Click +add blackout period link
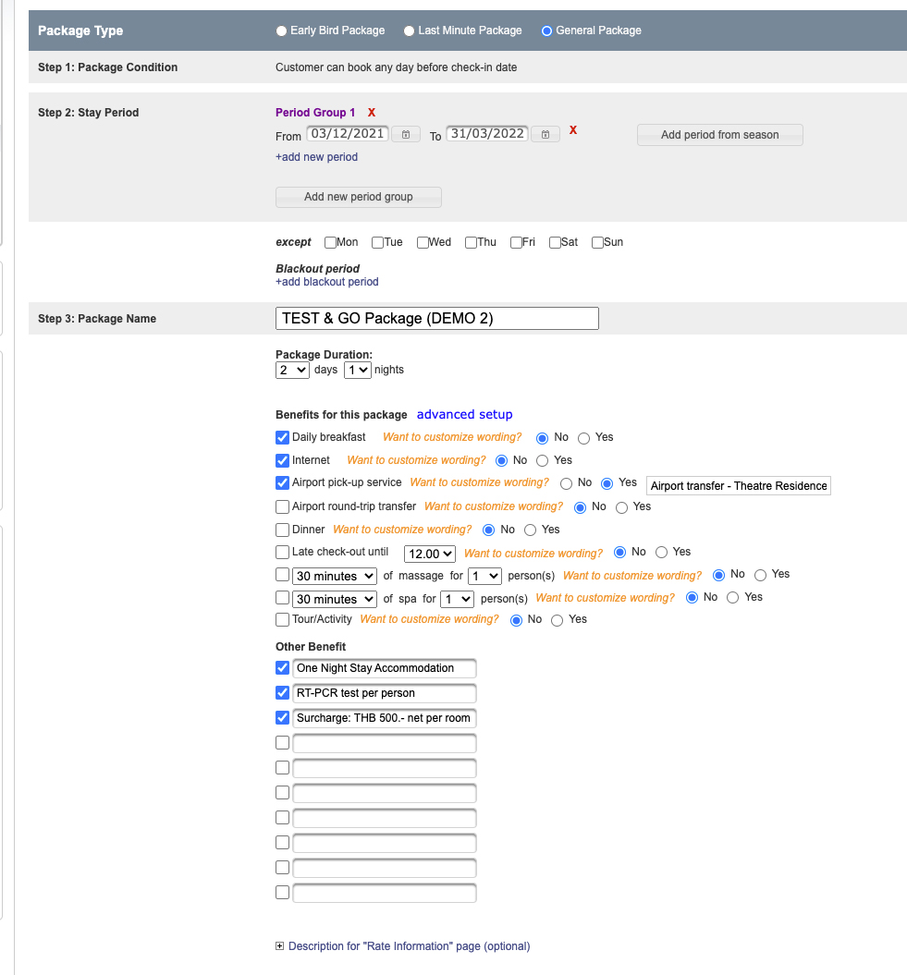 click(327, 282)
